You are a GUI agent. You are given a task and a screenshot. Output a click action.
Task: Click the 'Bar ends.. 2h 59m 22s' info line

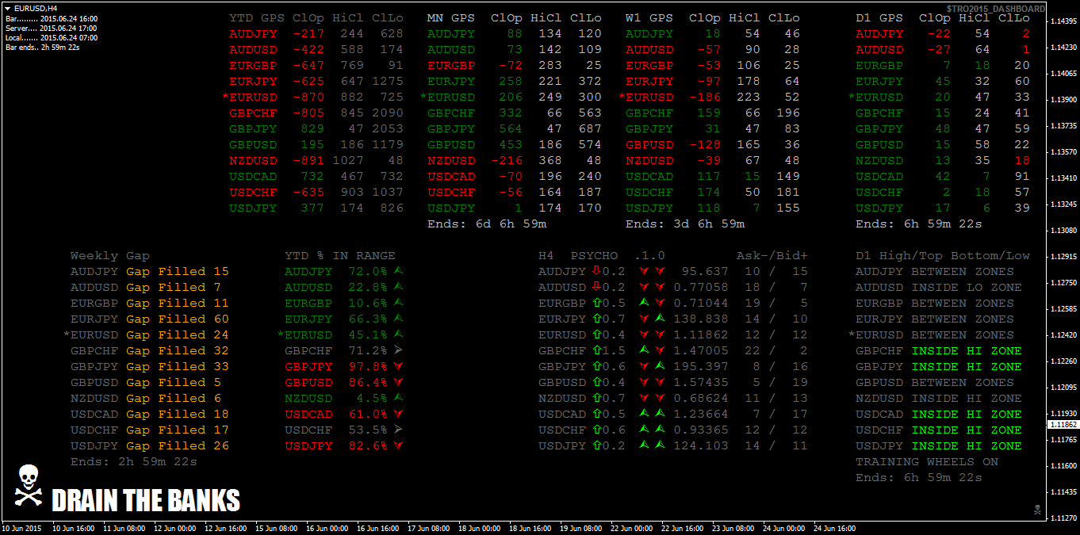point(43,48)
